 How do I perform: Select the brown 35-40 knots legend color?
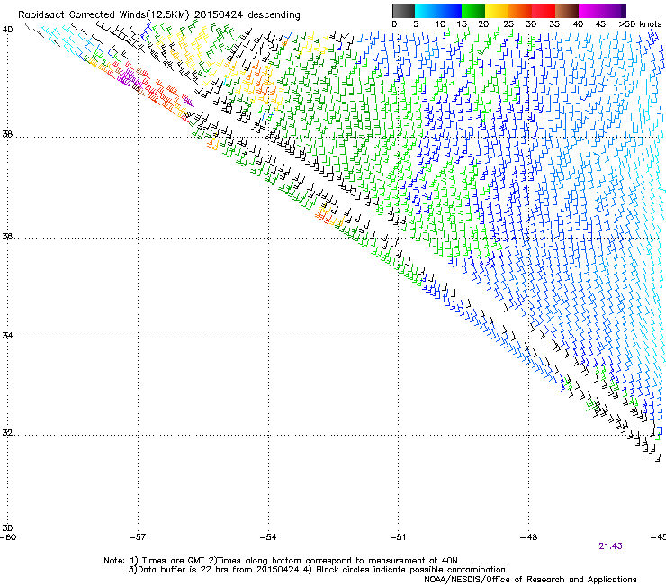tap(567, 11)
